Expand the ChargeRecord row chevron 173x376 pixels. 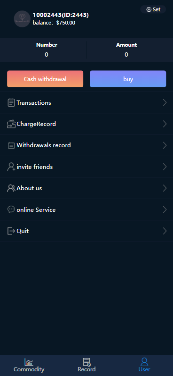165,124
